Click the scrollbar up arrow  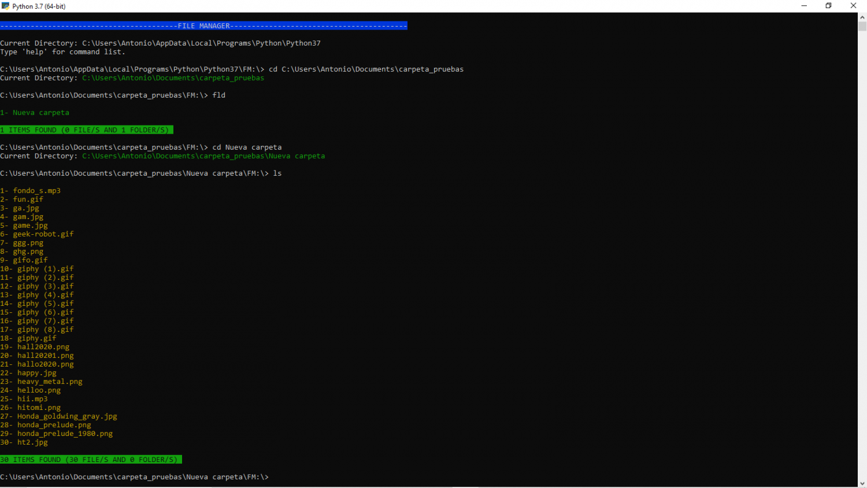862,17
